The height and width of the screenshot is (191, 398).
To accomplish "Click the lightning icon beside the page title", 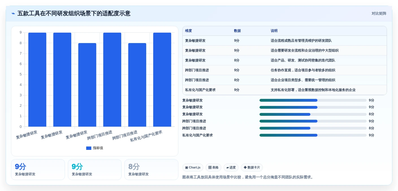I will pyautogui.click(x=13, y=14).
